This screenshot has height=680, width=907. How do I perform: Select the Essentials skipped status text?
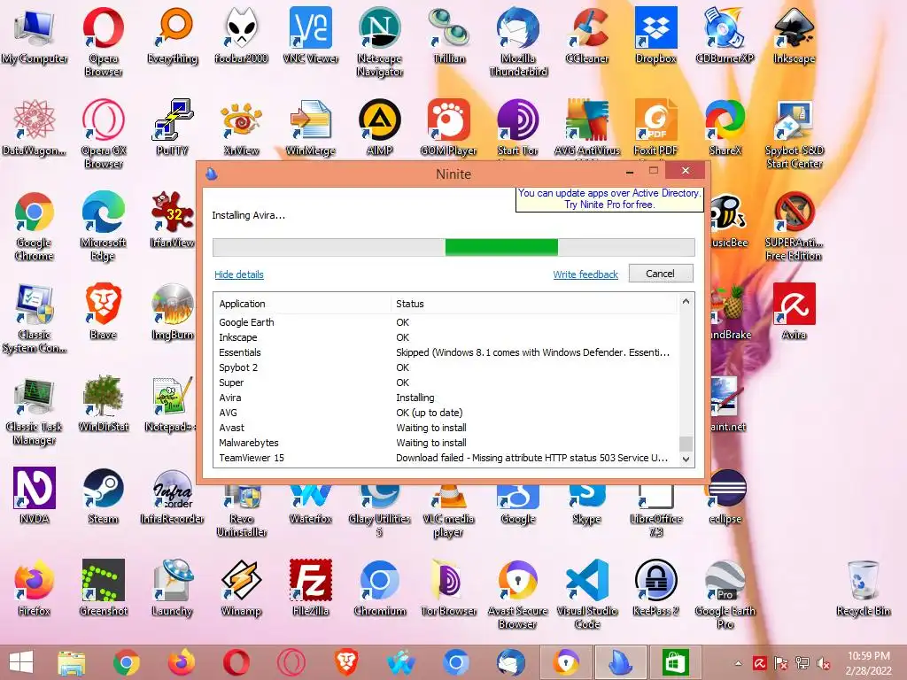tap(532, 352)
